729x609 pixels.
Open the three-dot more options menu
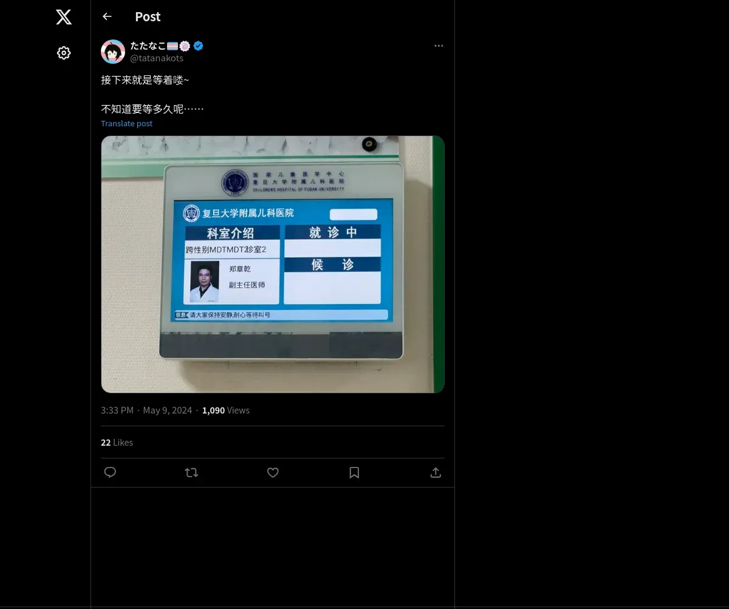pos(439,46)
